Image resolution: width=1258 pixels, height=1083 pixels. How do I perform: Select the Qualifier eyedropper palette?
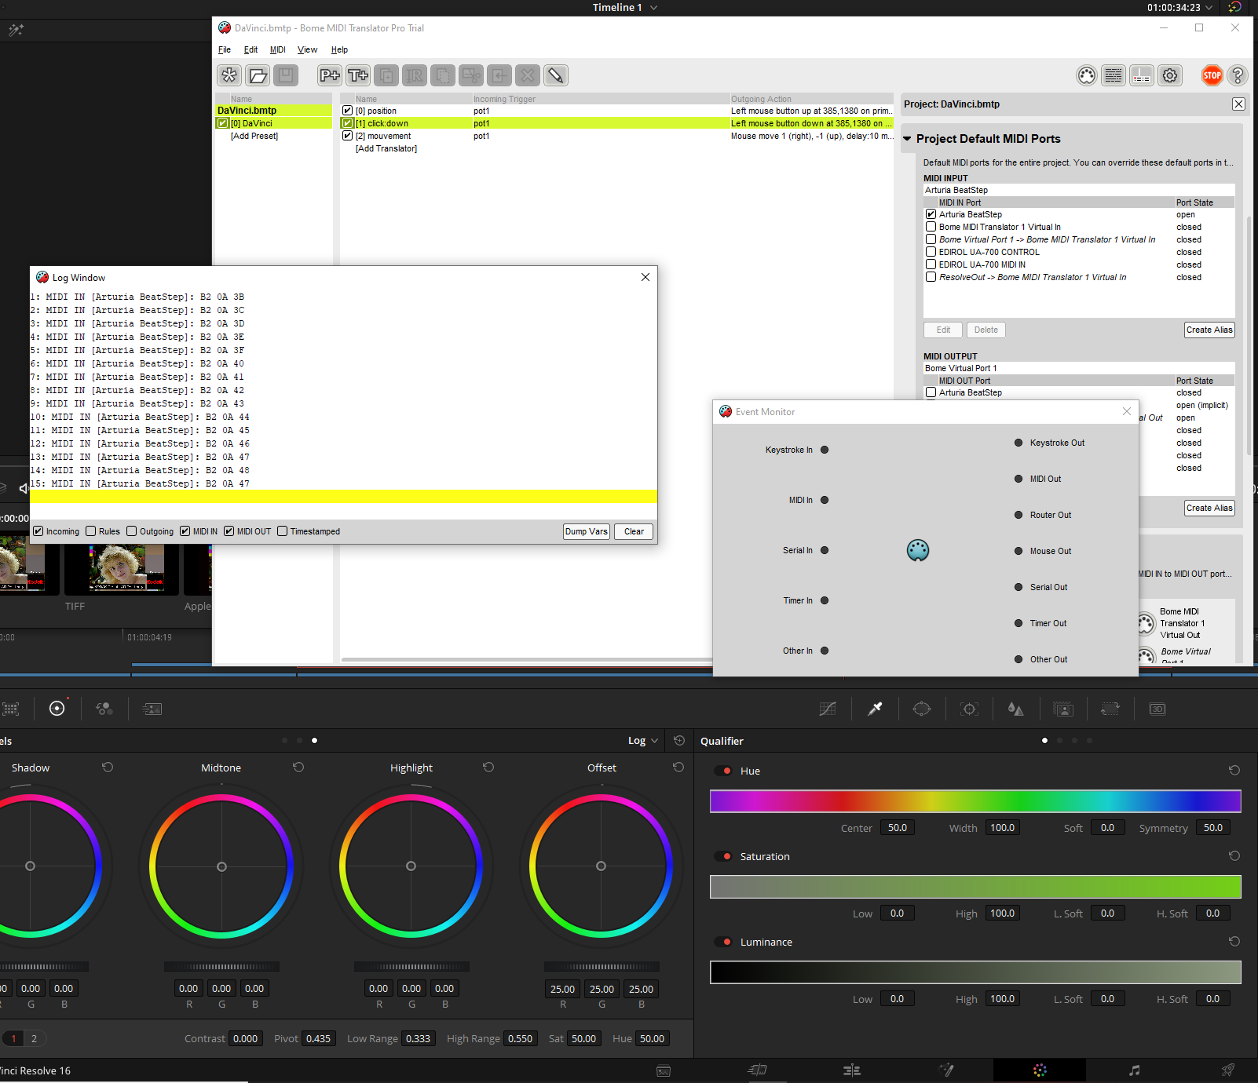[875, 709]
